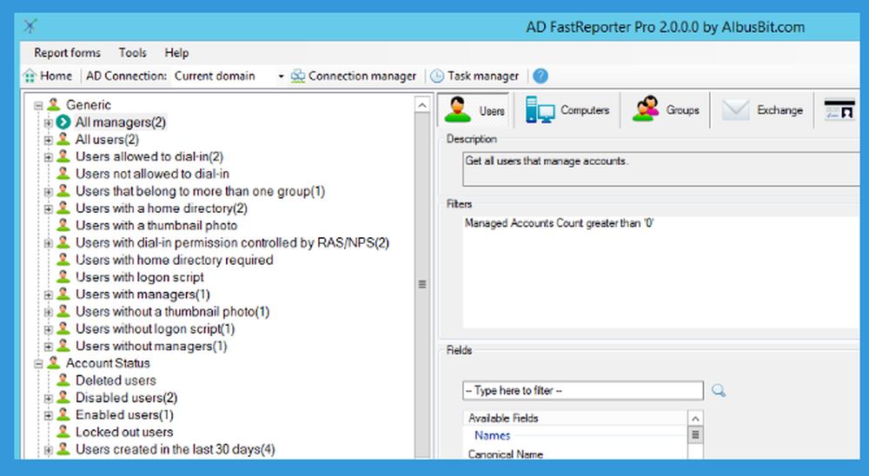The image size is (869, 476).
Task: Select the Names category in Available Fields
Action: click(492, 435)
